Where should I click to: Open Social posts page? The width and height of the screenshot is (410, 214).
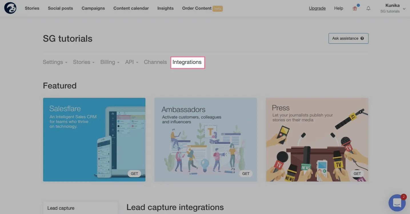tap(61, 8)
